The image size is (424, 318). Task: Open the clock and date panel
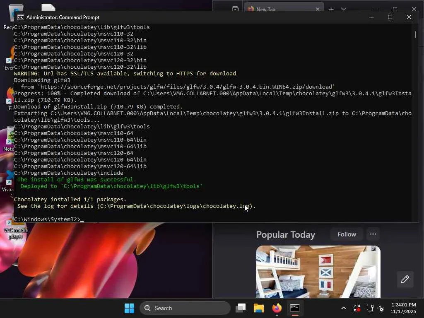[x=403, y=308]
